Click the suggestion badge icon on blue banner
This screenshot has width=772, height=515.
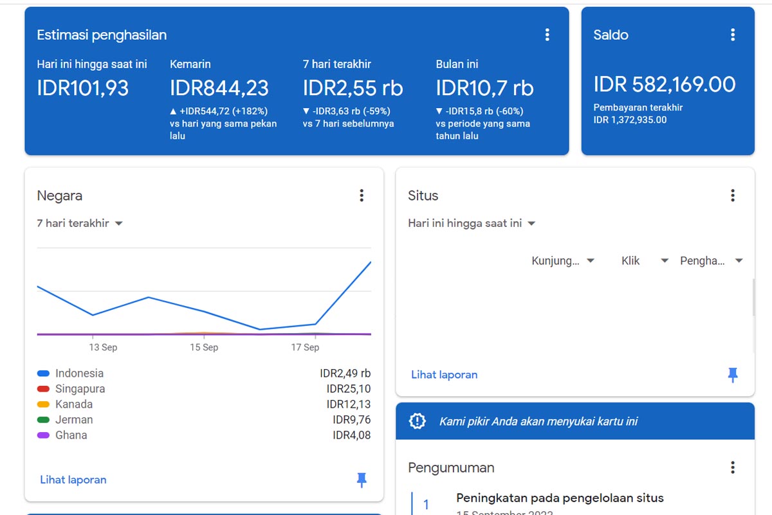pyautogui.click(x=418, y=421)
